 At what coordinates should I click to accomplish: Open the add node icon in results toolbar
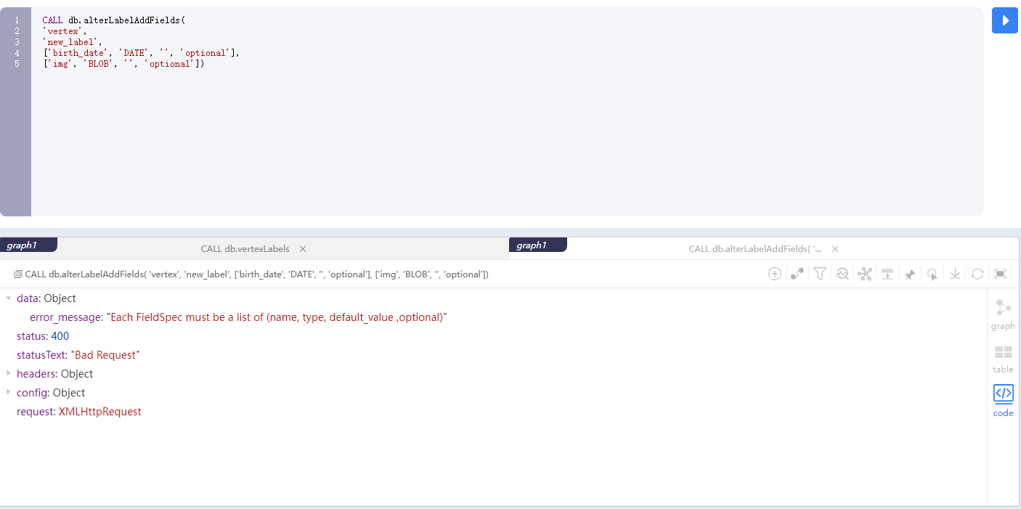(775, 274)
